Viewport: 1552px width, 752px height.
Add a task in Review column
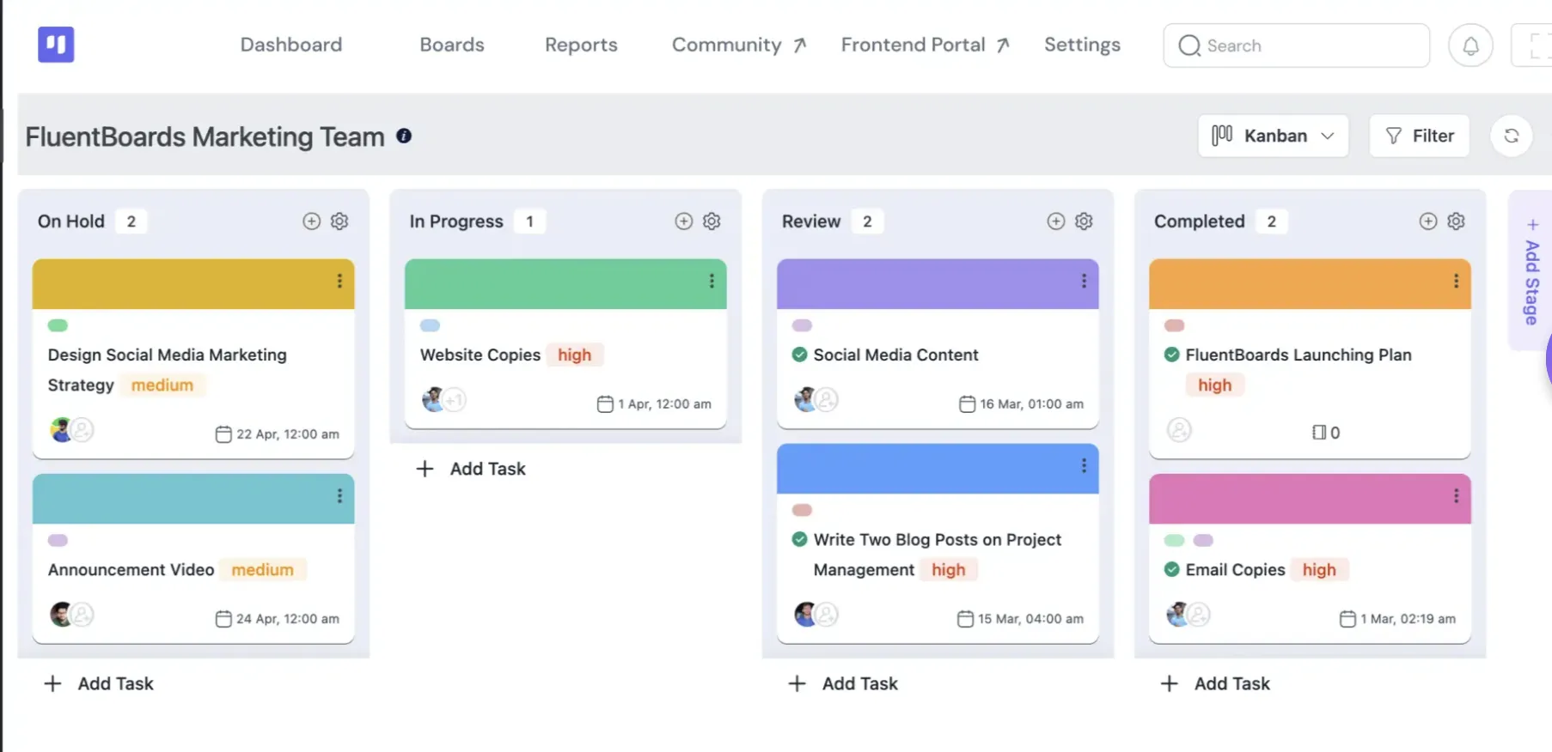[x=843, y=683]
